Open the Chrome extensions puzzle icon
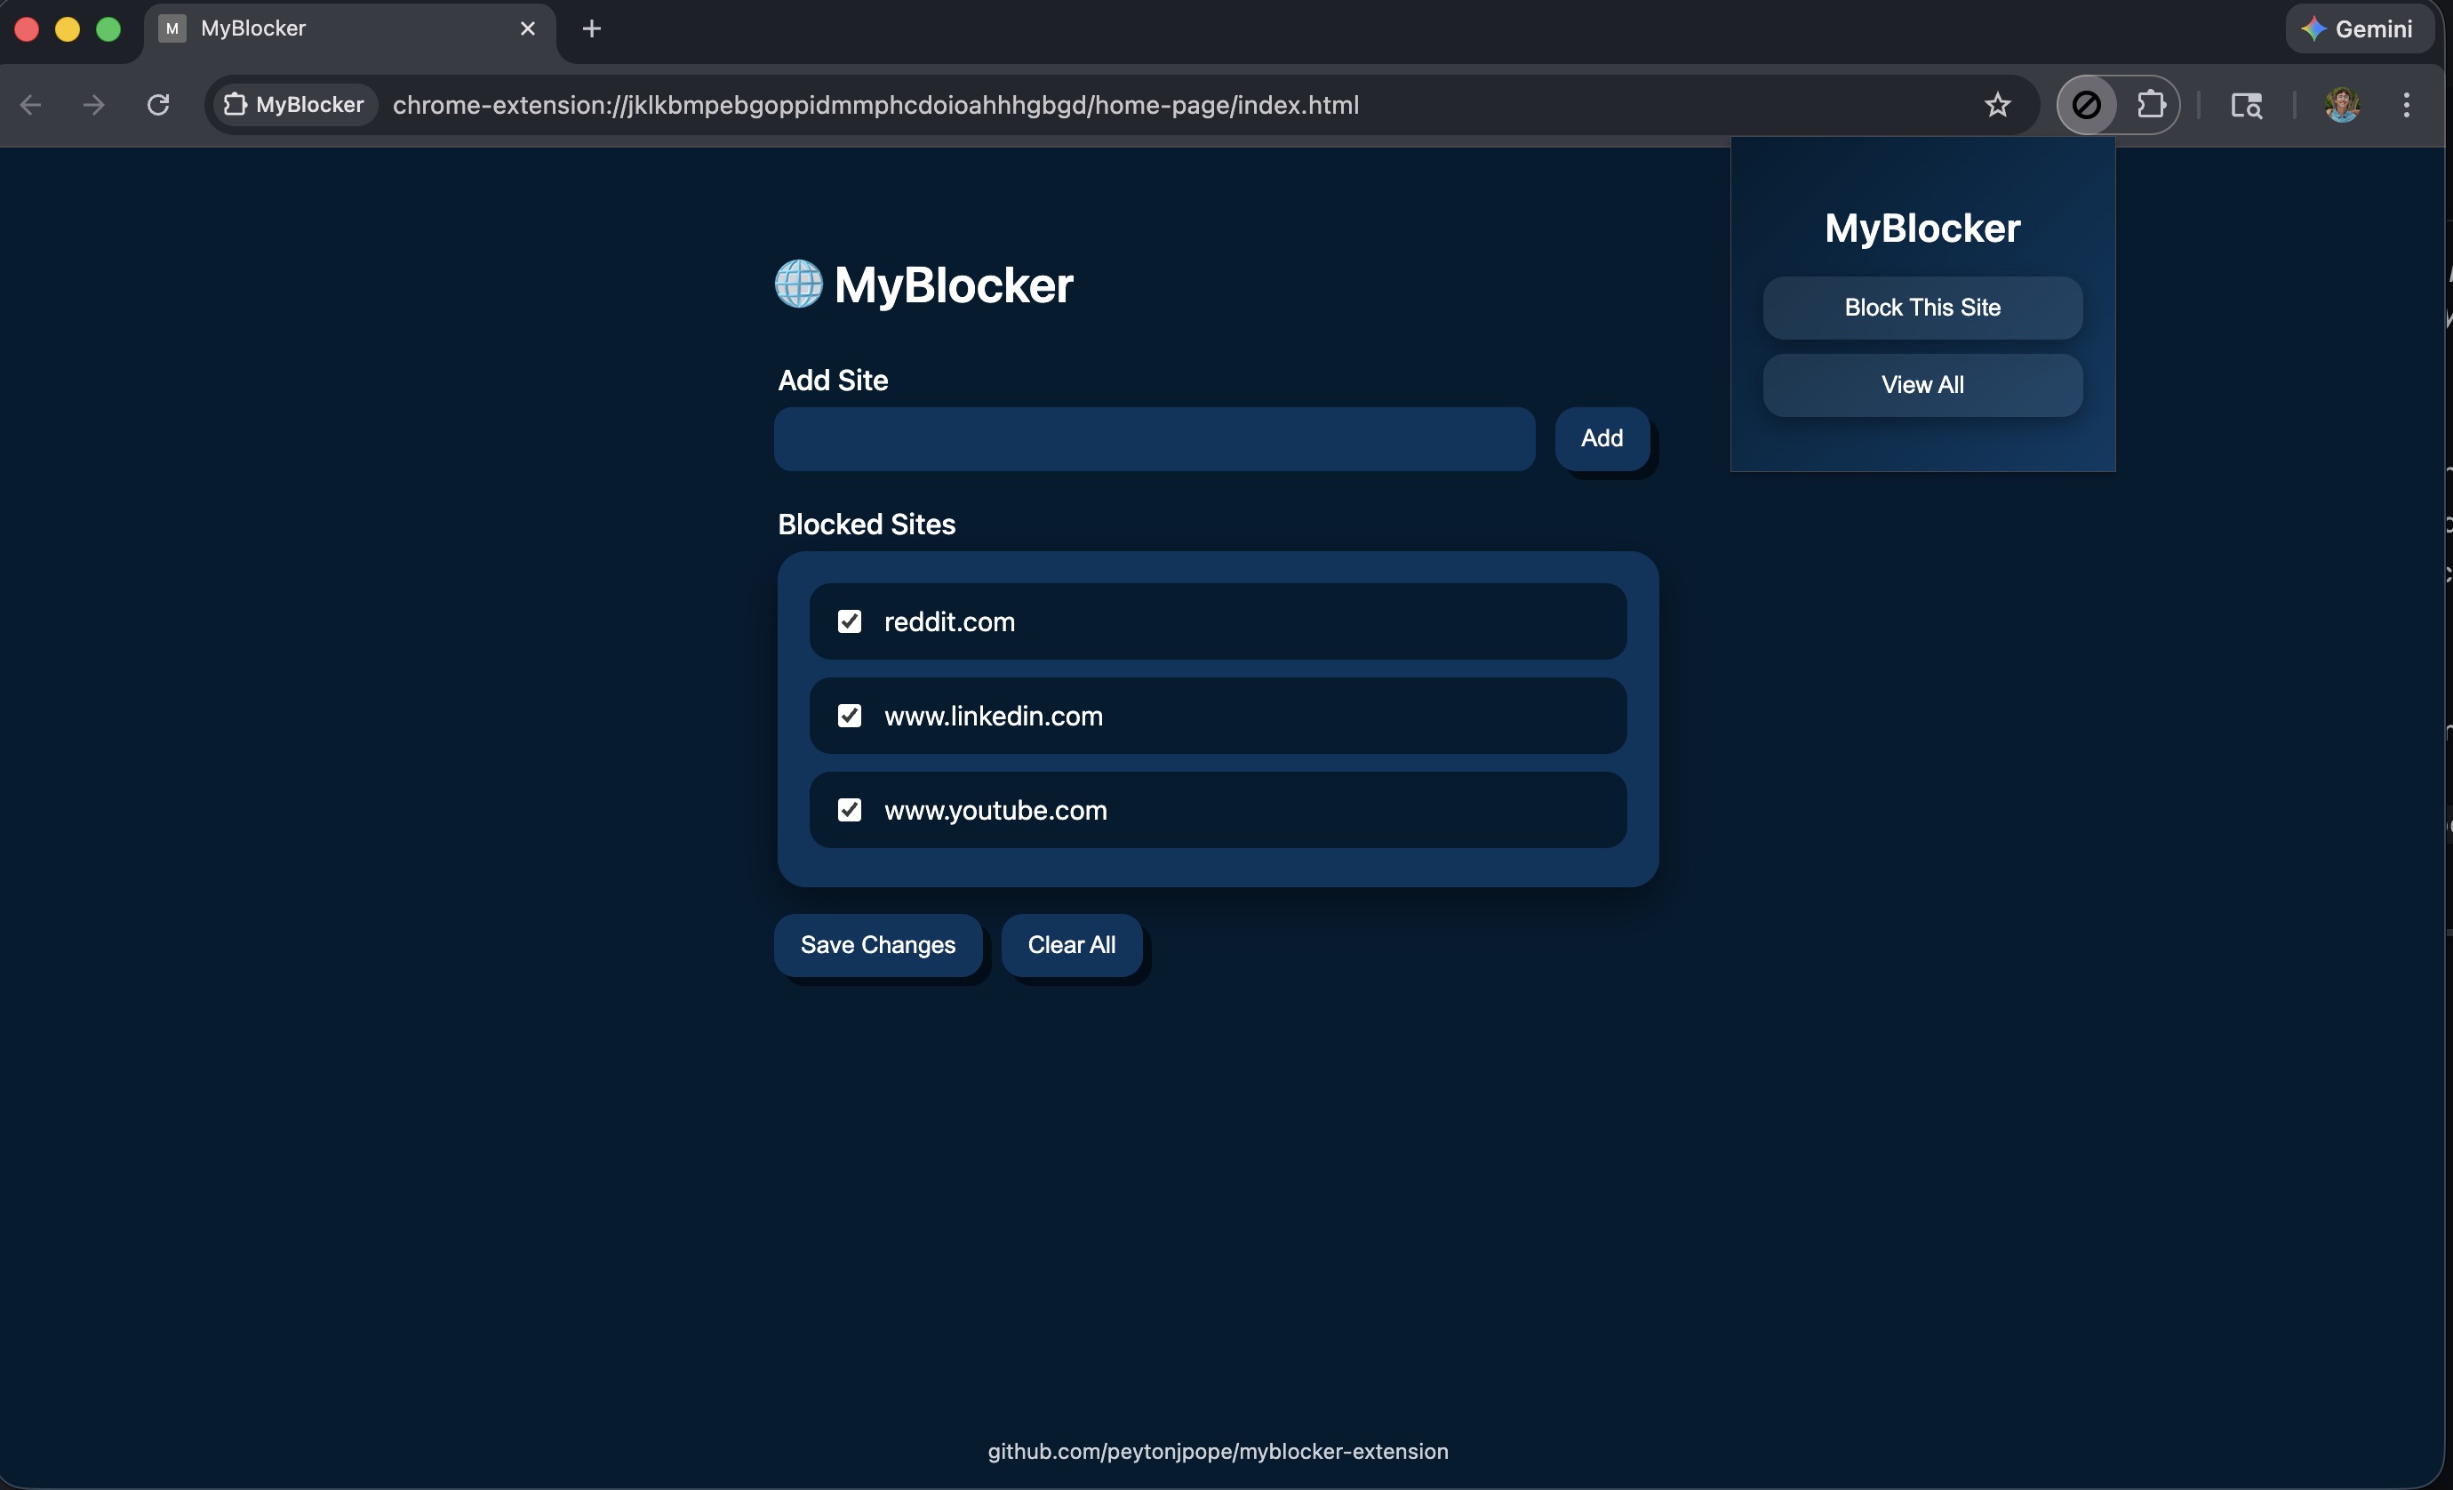The height and width of the screenshot is (1490, 2453). coord(2153,105)
